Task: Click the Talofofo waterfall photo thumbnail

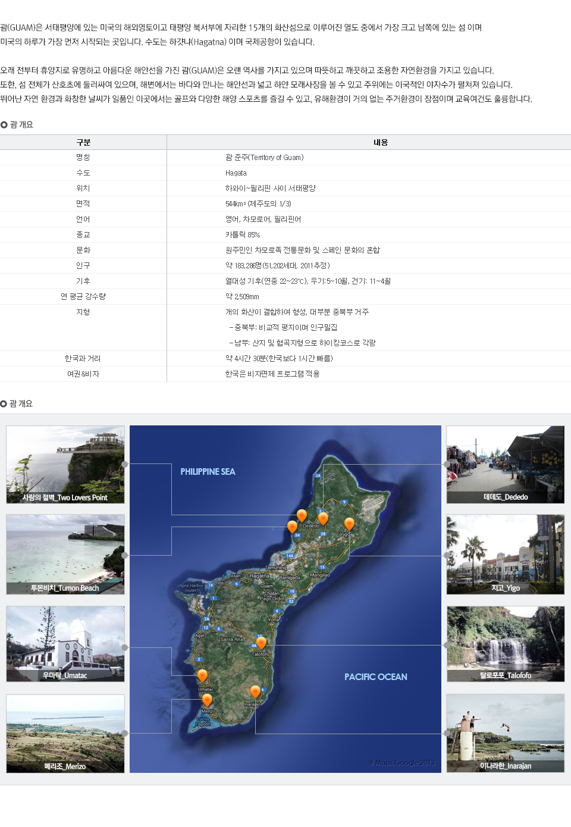Action: [x=505, y=644]
